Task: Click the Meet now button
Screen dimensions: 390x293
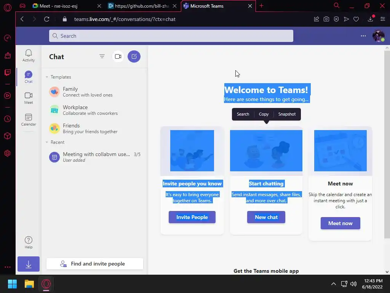Action: pos(340,223)
